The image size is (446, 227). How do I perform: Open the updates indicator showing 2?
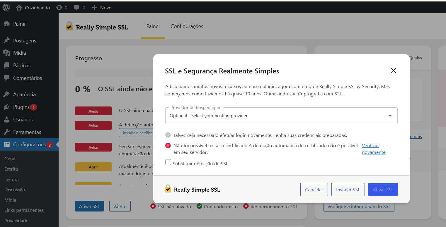tap(62, 8)
